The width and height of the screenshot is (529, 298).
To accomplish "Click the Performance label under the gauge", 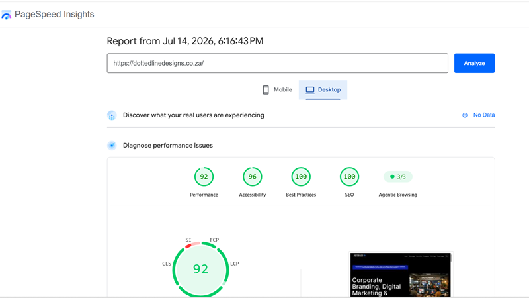I will point(204,195).
